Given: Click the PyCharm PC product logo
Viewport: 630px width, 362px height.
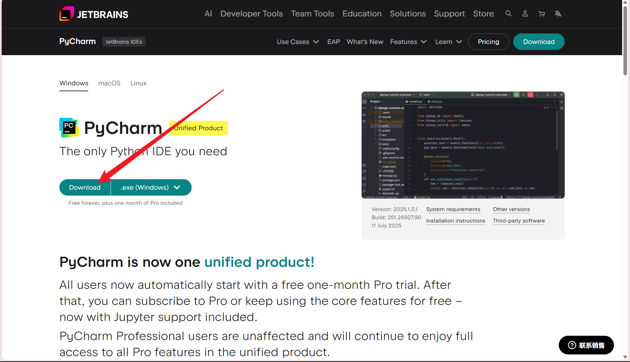Looking at the screenshot, I should [69, 128].
